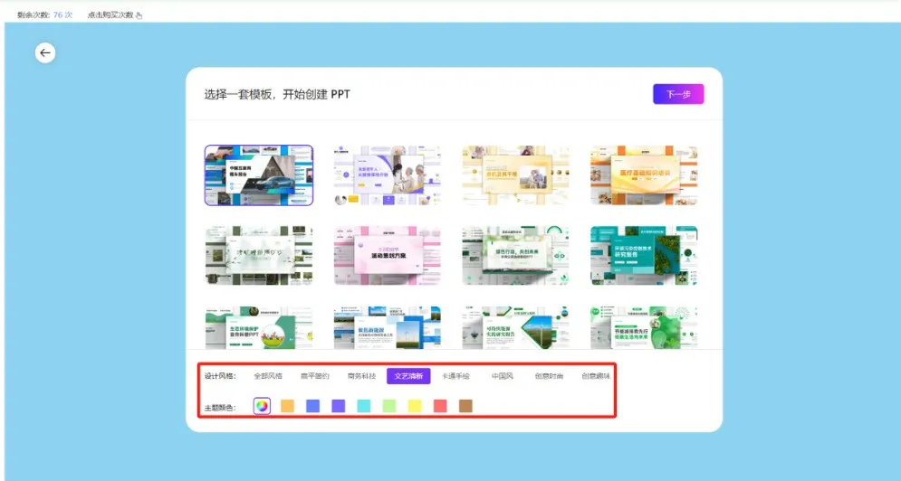This screenshot has height=481, width=901.
Task: Pick the 卡通手绘 design style
Action: tap(455, 376)
